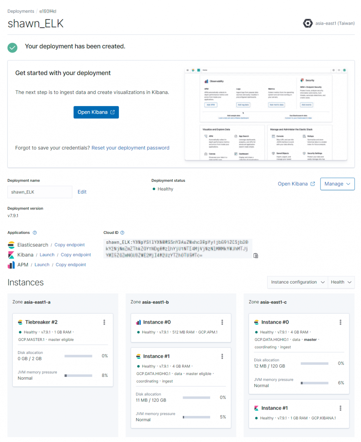Click the deployment name field shawn_ELK
Image resolution: width=361 pixels, height=442 pixels.
point(40,192)
